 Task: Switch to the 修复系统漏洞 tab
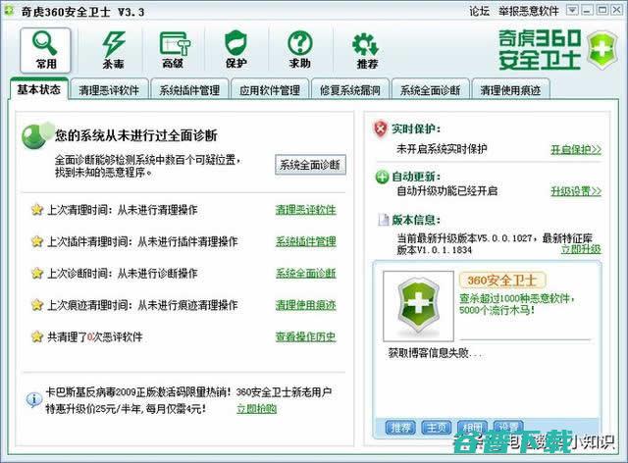click(x=350, y=90)
